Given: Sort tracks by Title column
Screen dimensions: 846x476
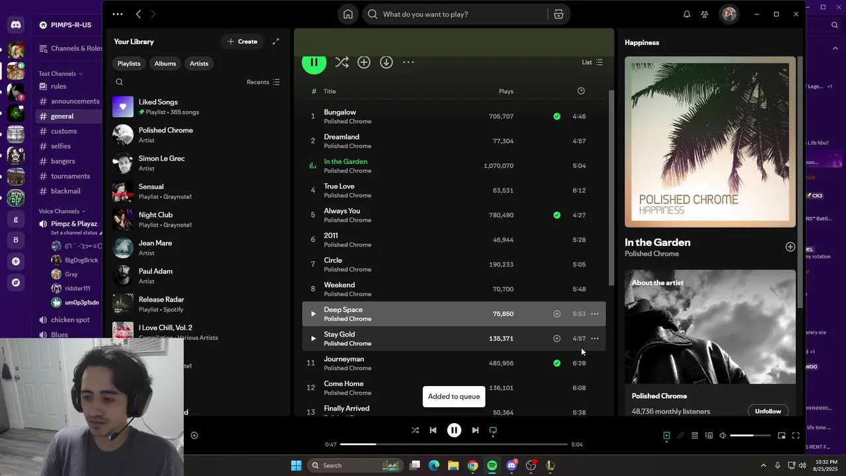Looking at the screenshot, I should (x=330, y=91).
